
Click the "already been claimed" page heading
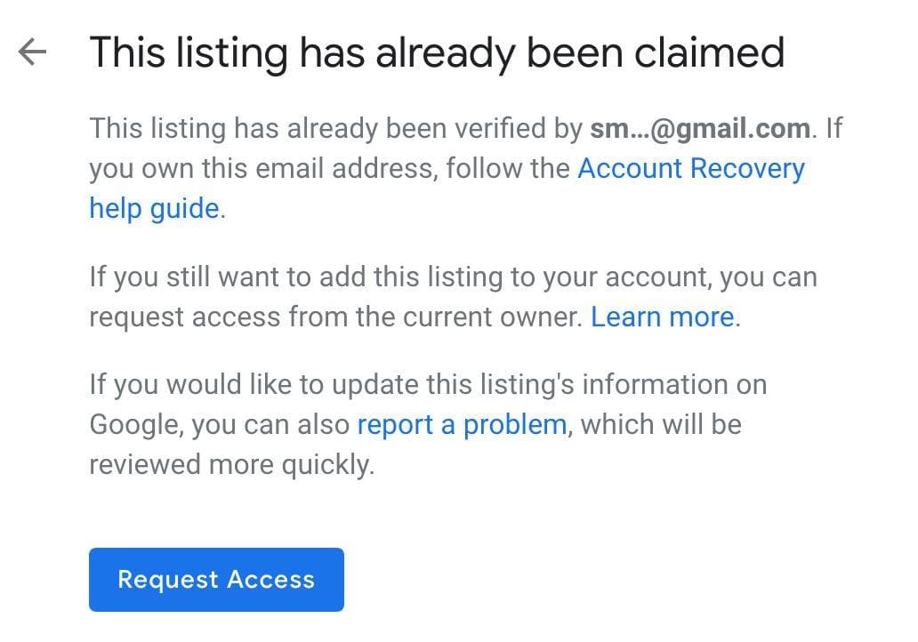[x=436, y=52]
